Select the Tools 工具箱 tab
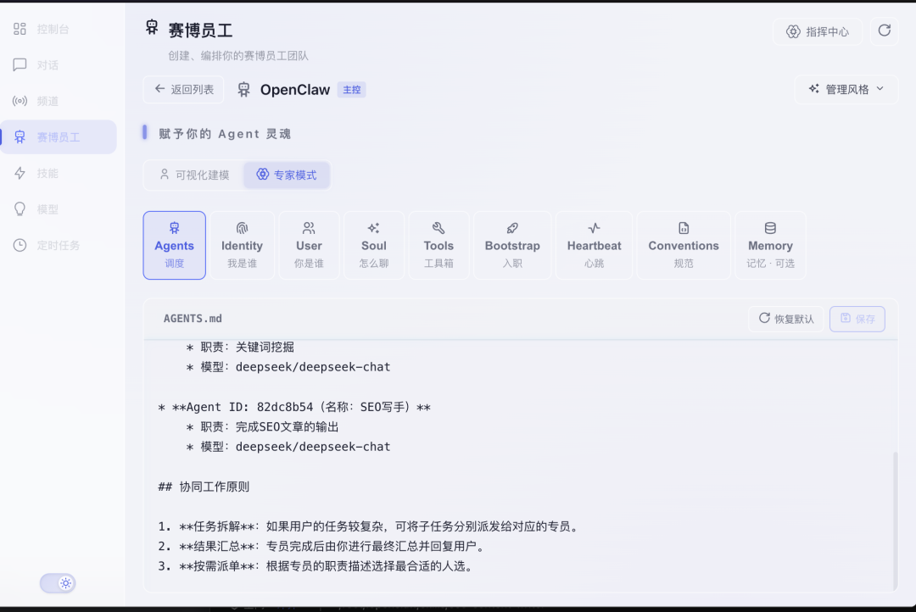 point(438,245)
